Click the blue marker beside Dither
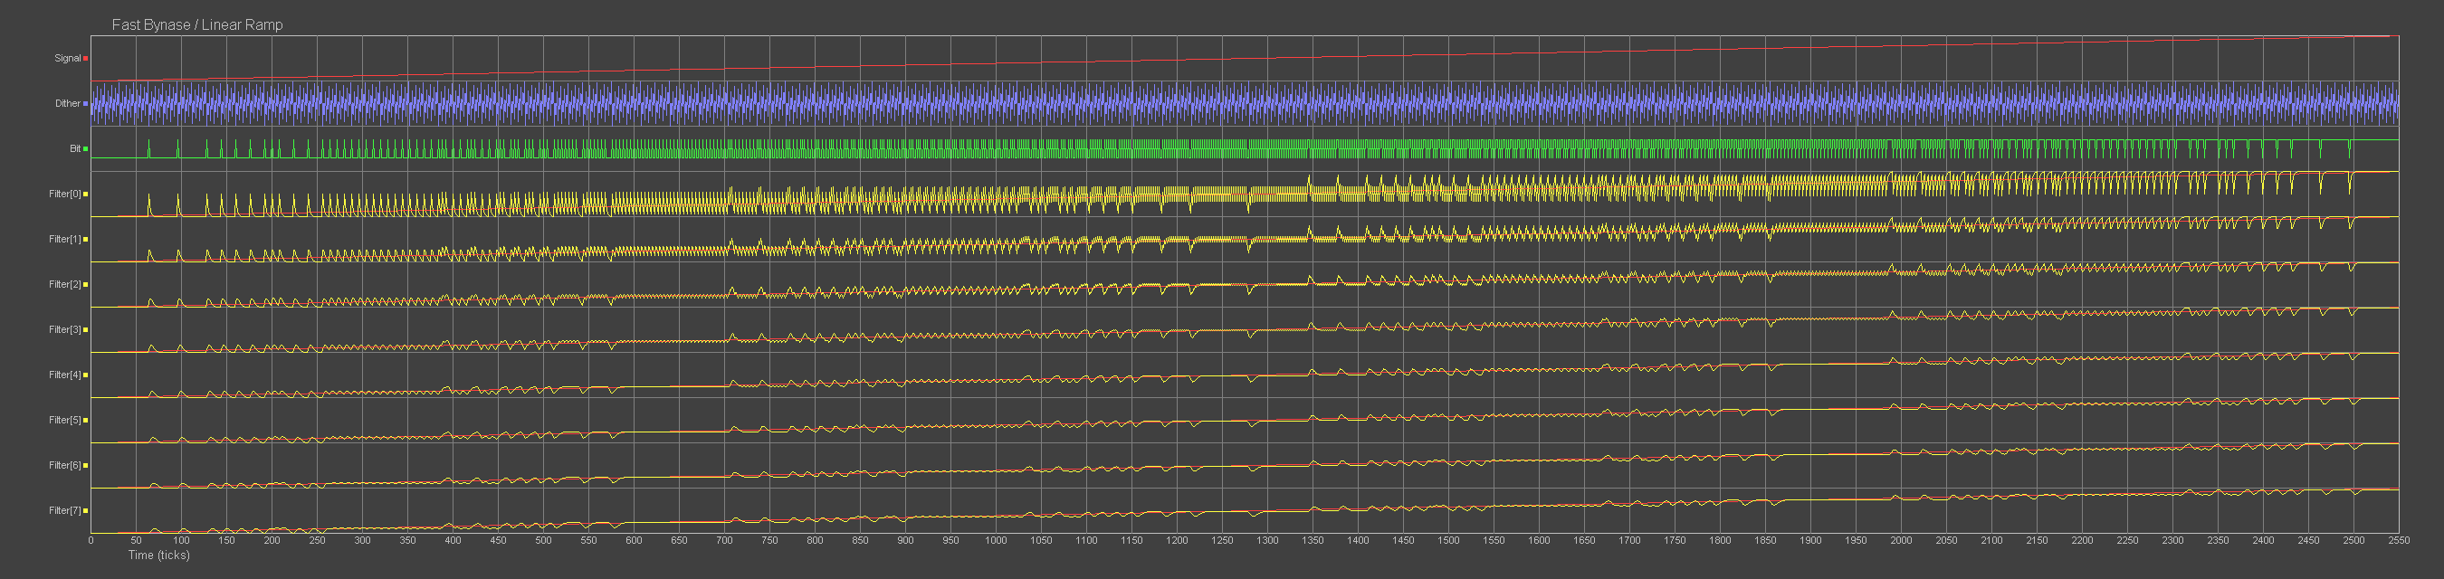This screenshot has height=579, width=2444. click(x=85, y=104)
